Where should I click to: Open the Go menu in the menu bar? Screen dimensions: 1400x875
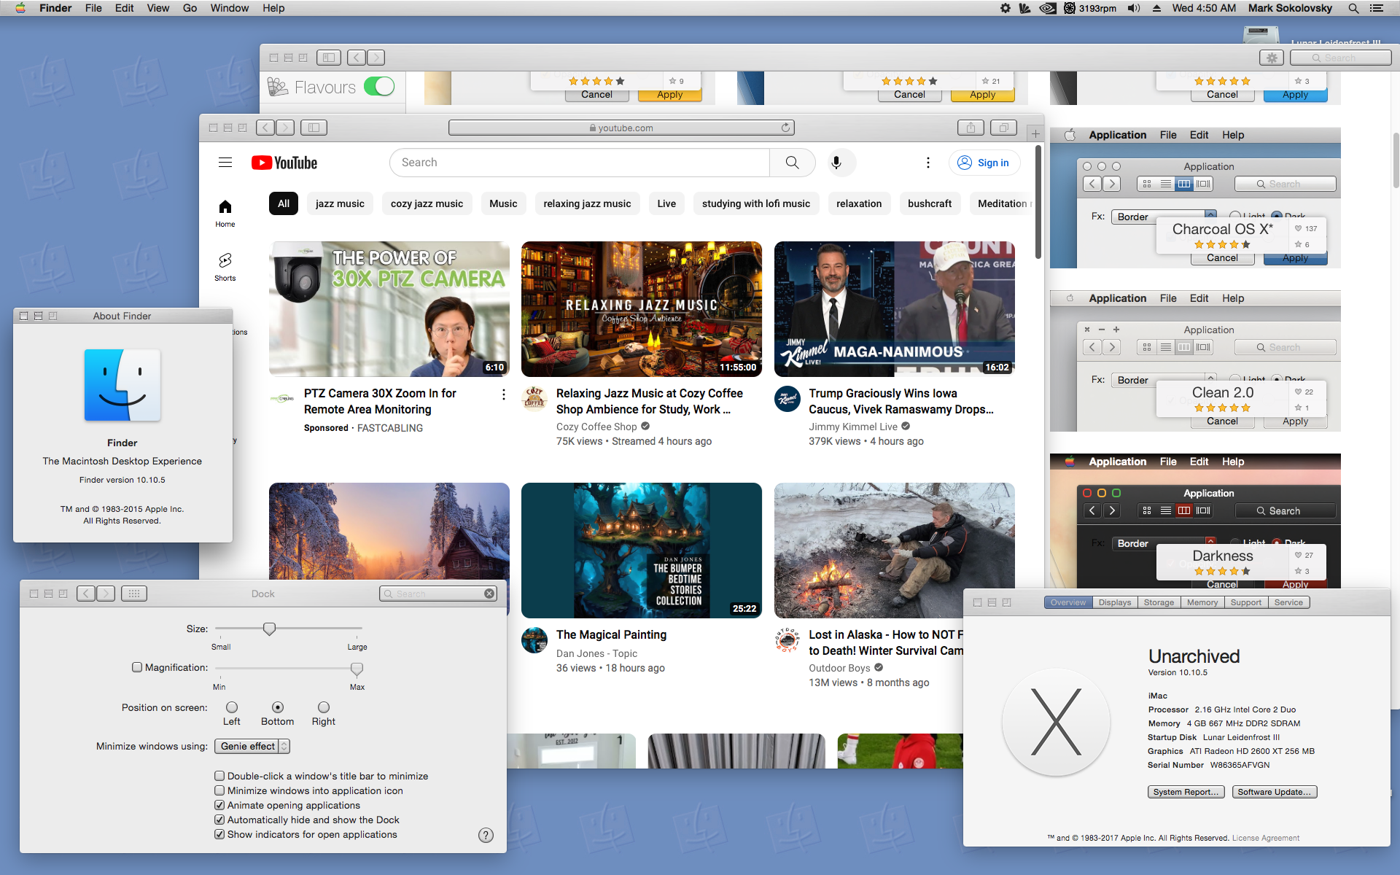190,8
